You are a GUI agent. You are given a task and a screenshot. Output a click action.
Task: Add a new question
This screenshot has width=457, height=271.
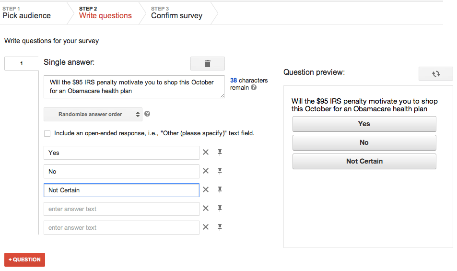click(x=25, y=259)
